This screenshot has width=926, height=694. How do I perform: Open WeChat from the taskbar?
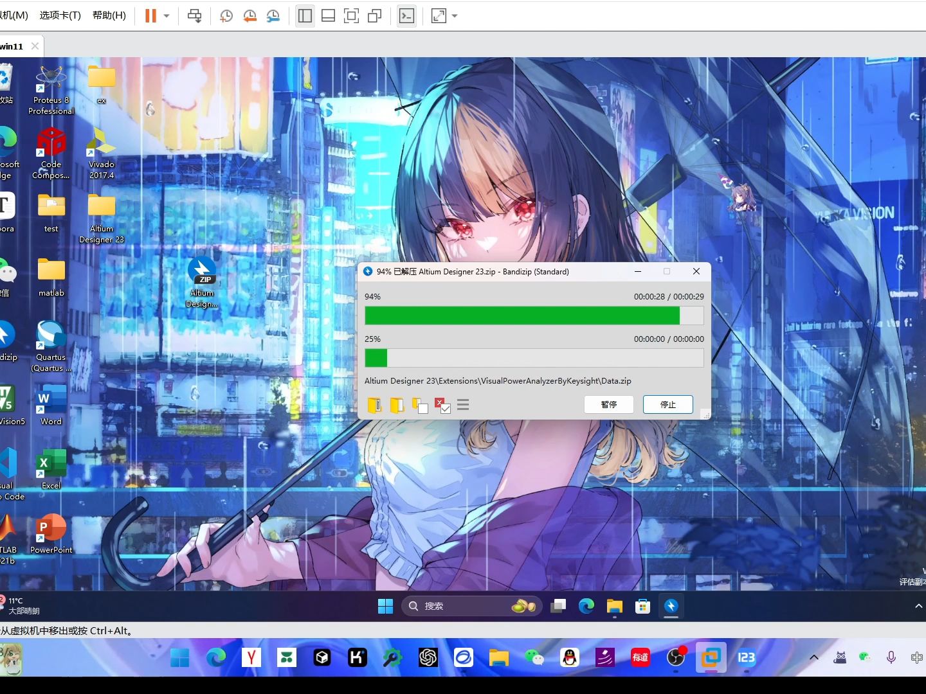534,657
